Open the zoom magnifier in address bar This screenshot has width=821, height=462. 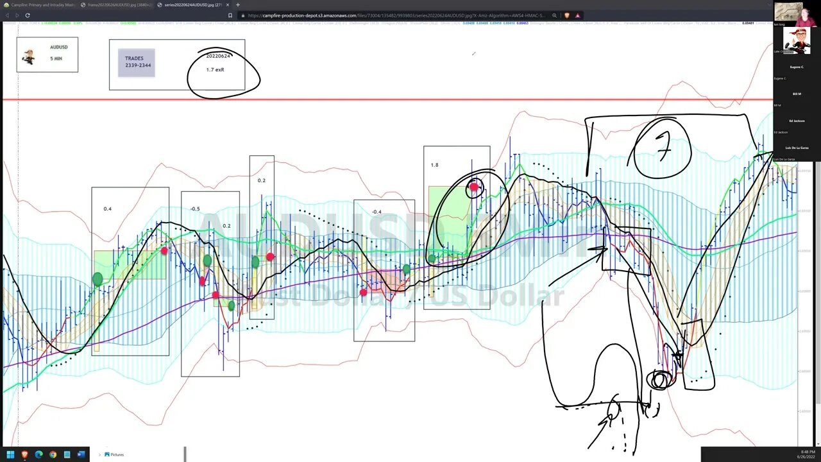(554, 15)
